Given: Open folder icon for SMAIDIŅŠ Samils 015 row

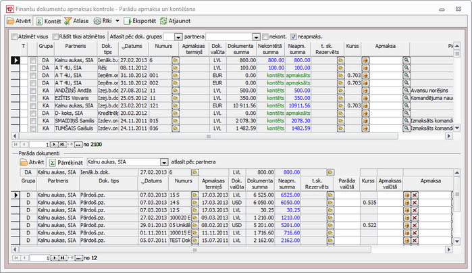Looking at the screenshot, I should coord(176,120).
